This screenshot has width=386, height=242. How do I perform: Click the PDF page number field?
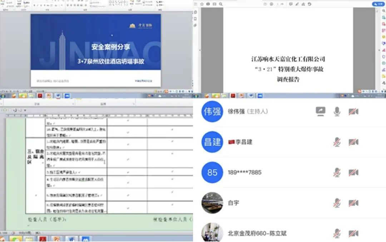coord(278,4)
